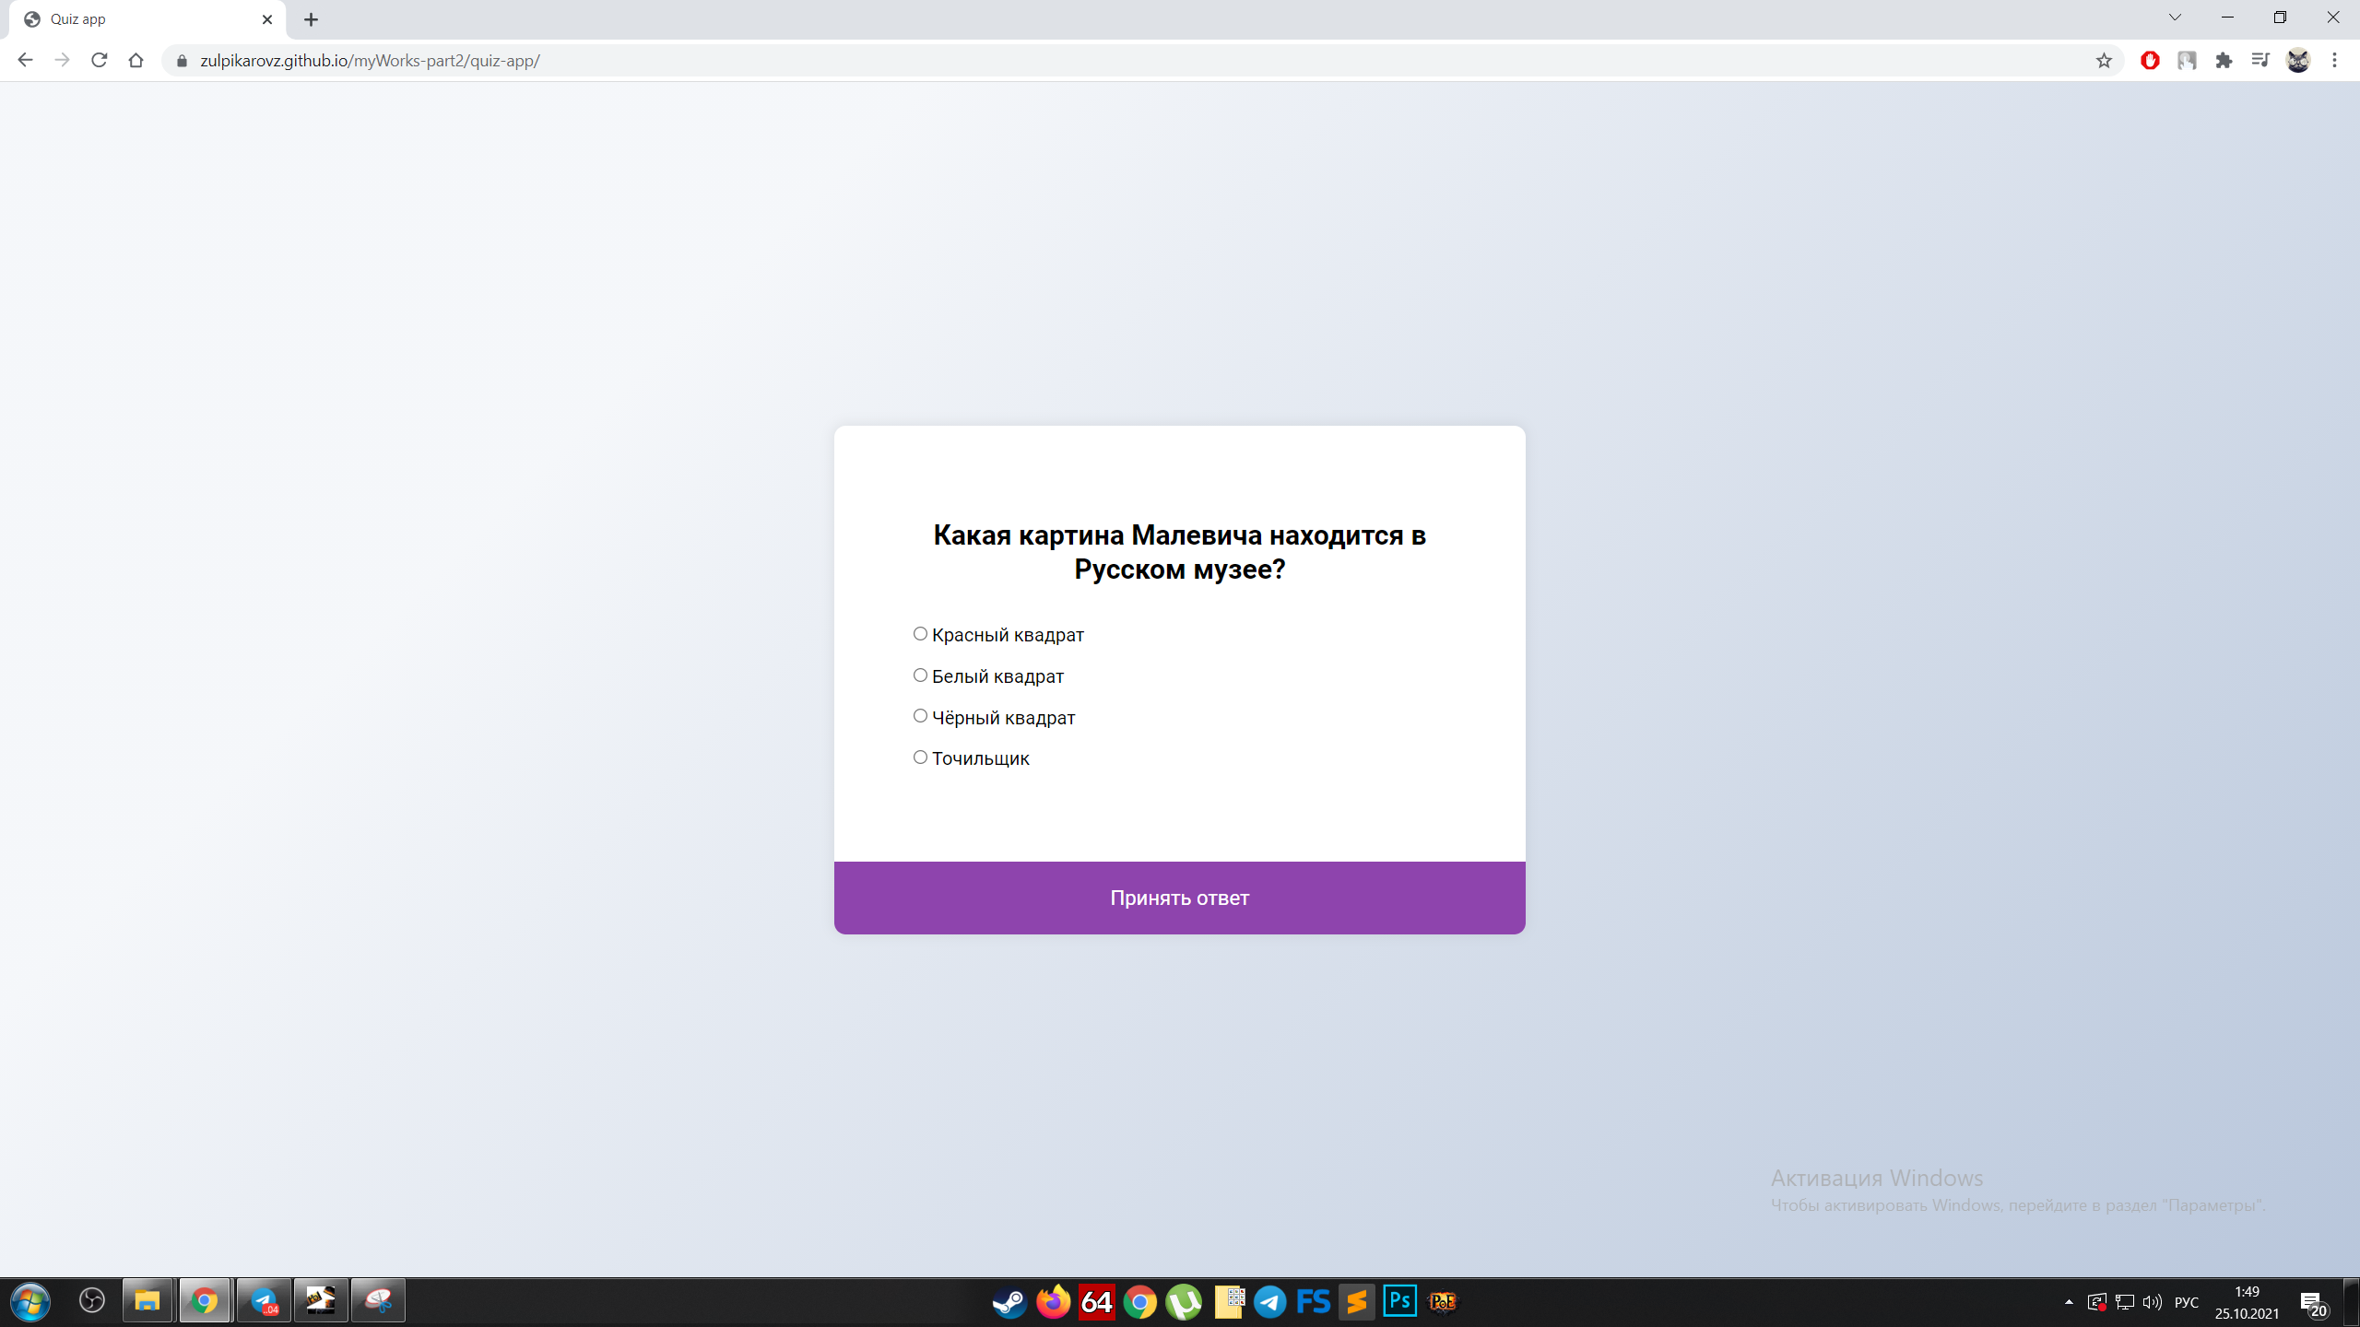Click the «Принять ответ» button

(x=1179, y=897)
